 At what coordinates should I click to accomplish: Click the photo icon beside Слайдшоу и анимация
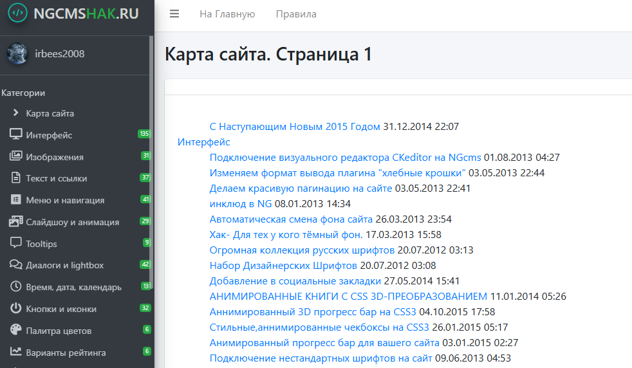click(15, 221)
